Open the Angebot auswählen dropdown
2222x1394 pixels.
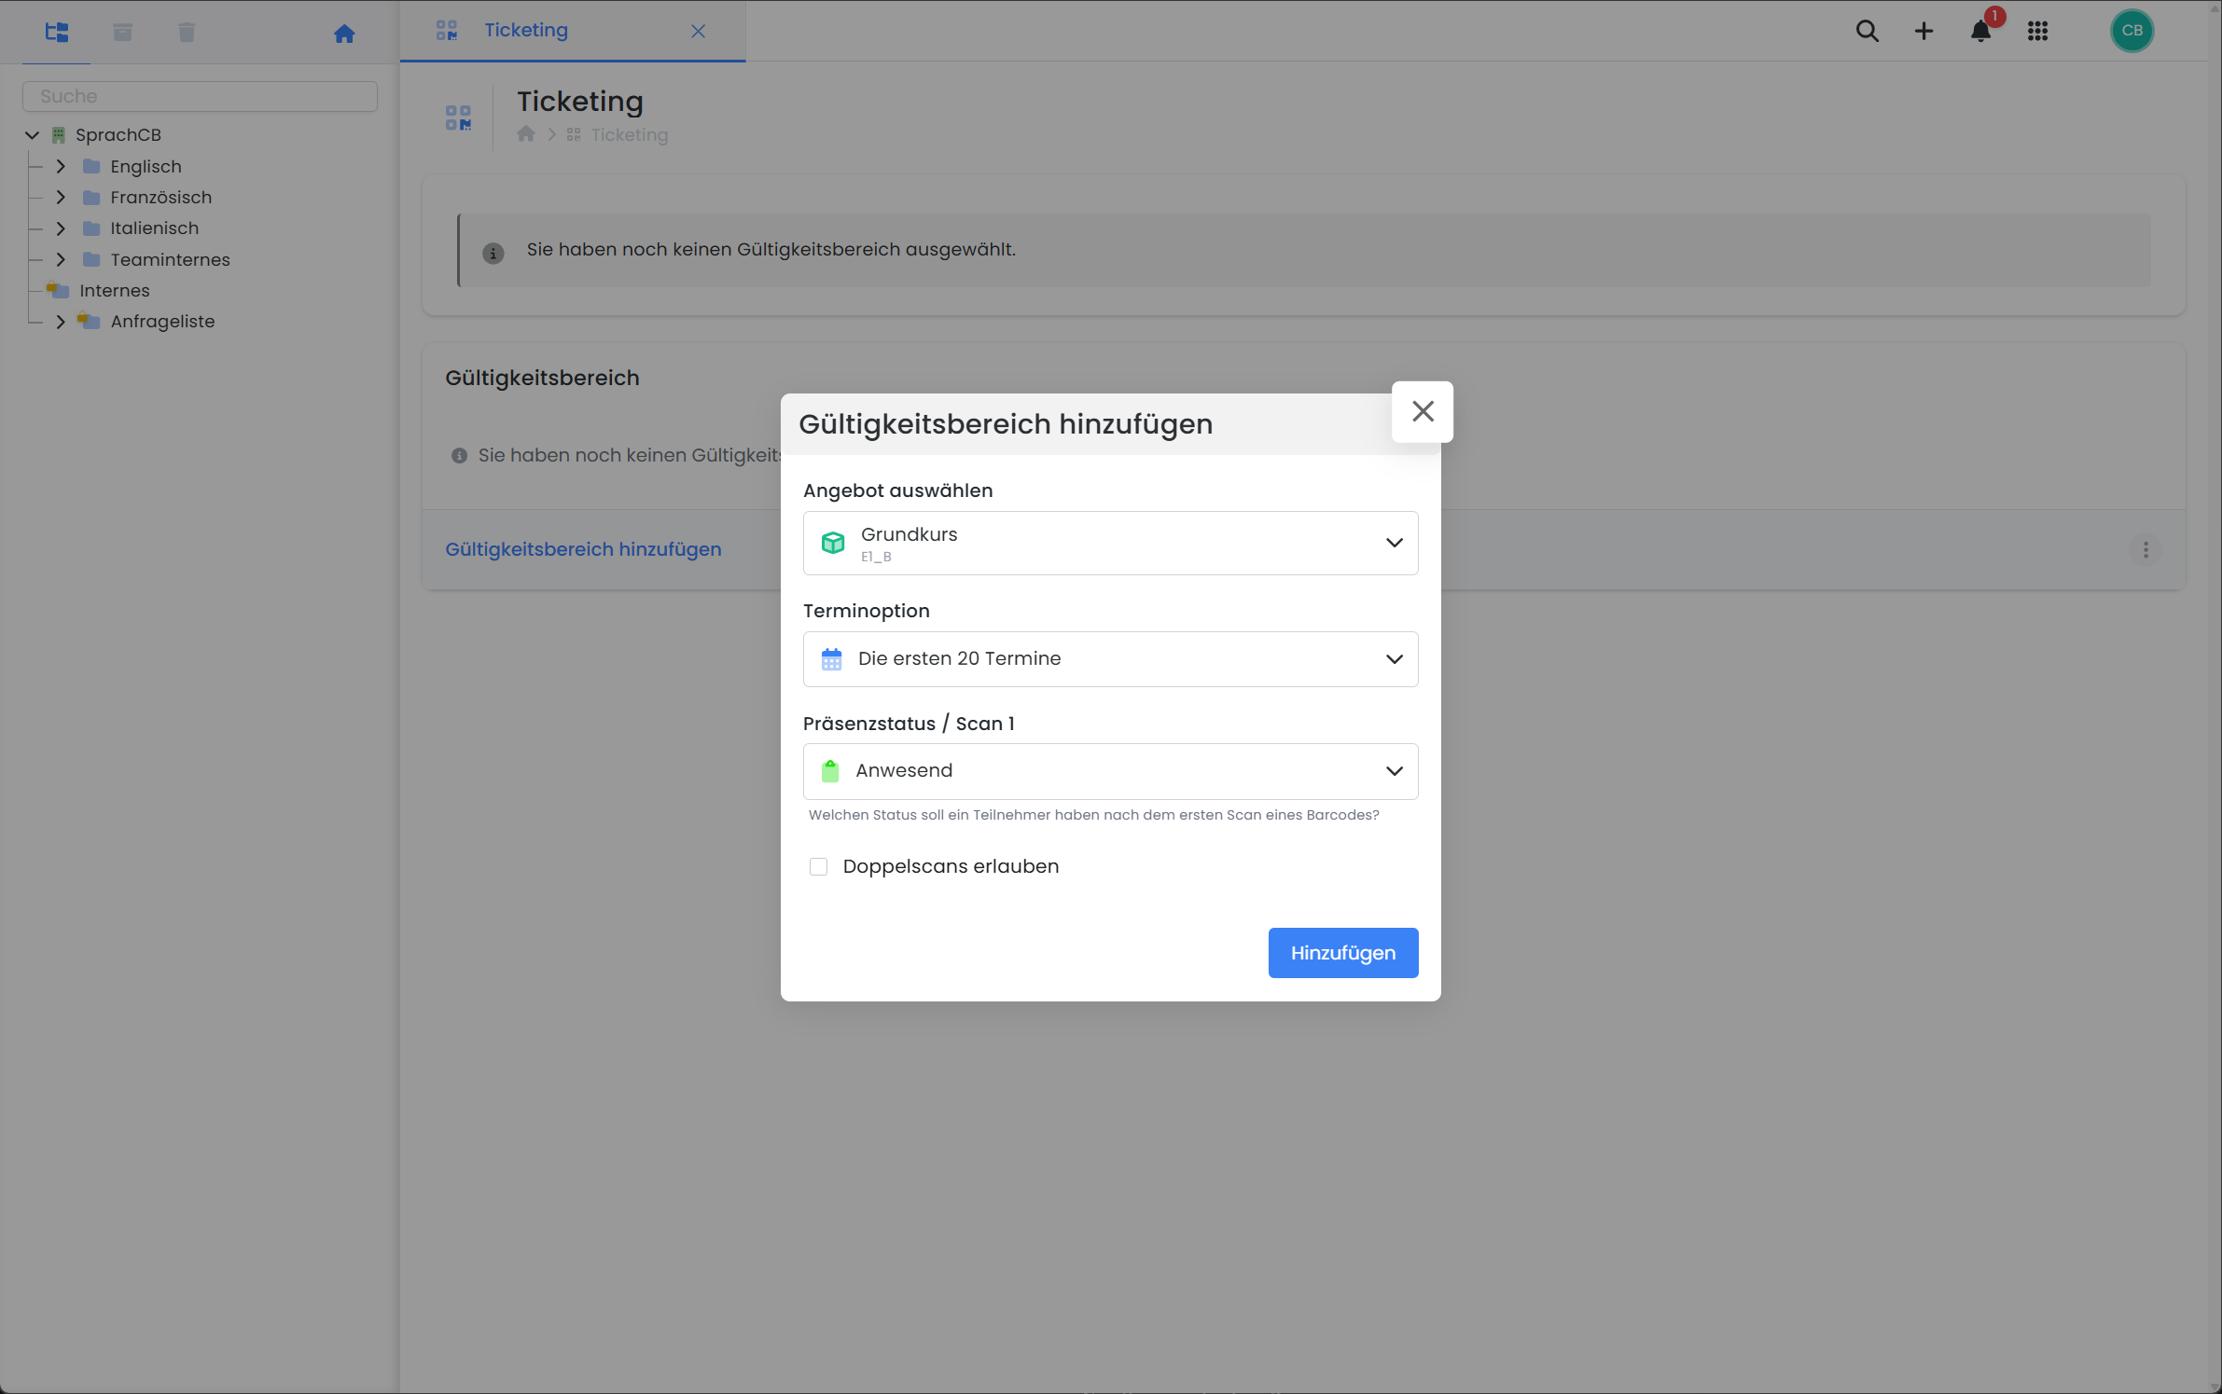pyautogui.click(x=1110, y=543)
